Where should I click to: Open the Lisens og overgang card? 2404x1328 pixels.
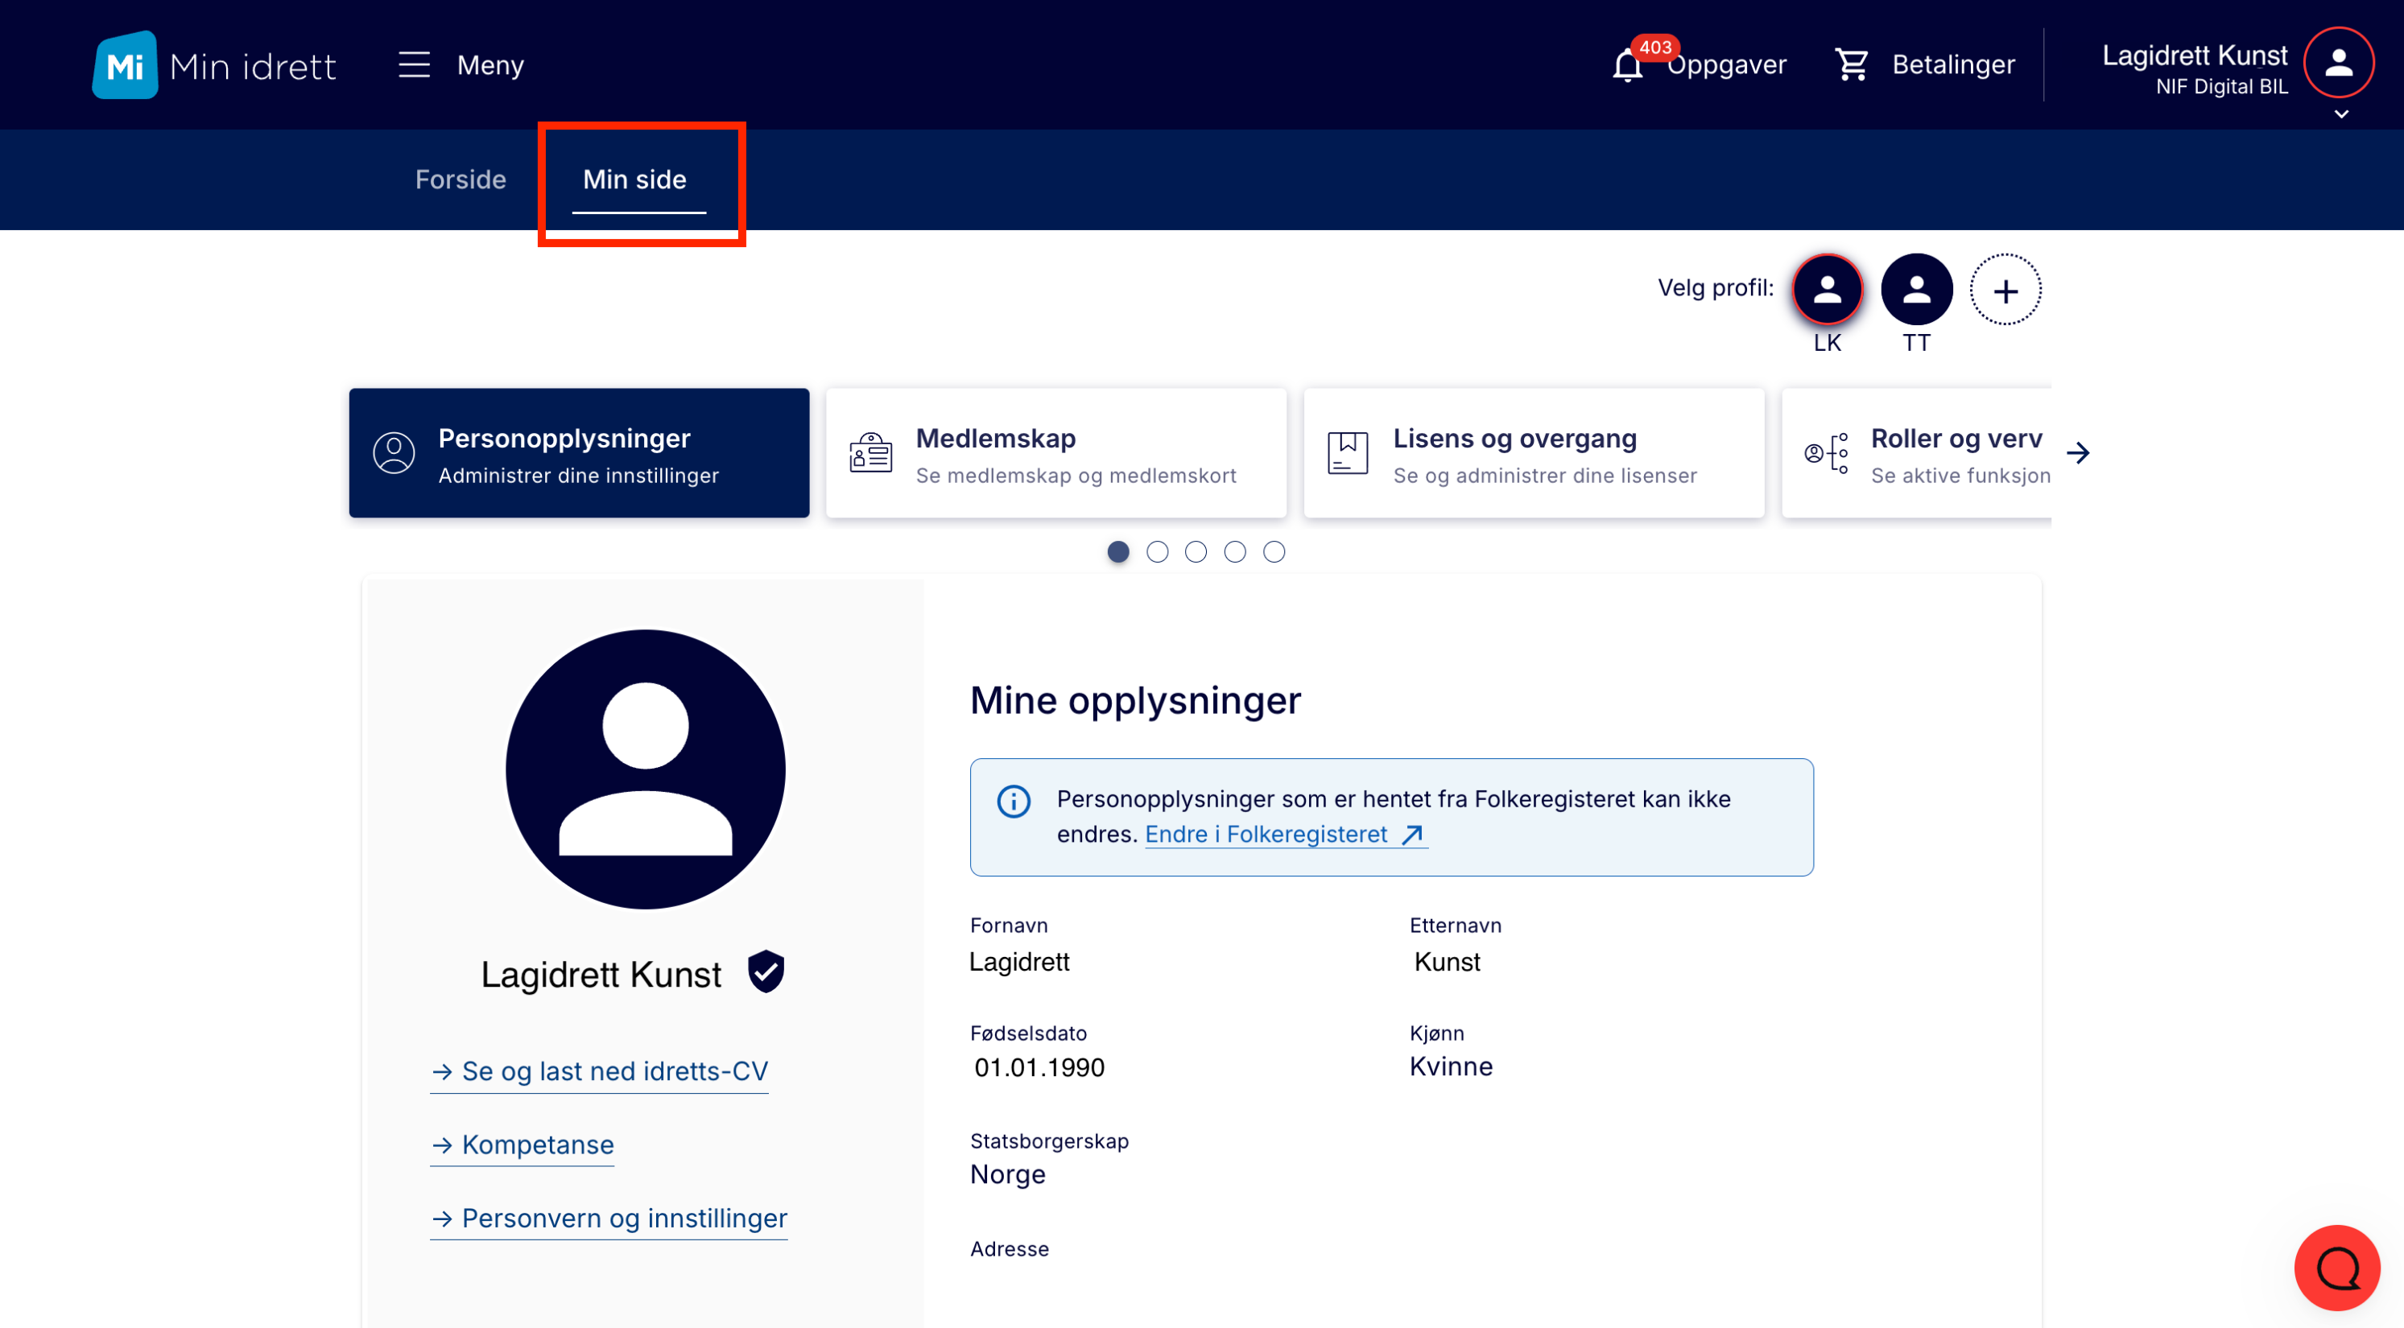tap(1534, 454)
